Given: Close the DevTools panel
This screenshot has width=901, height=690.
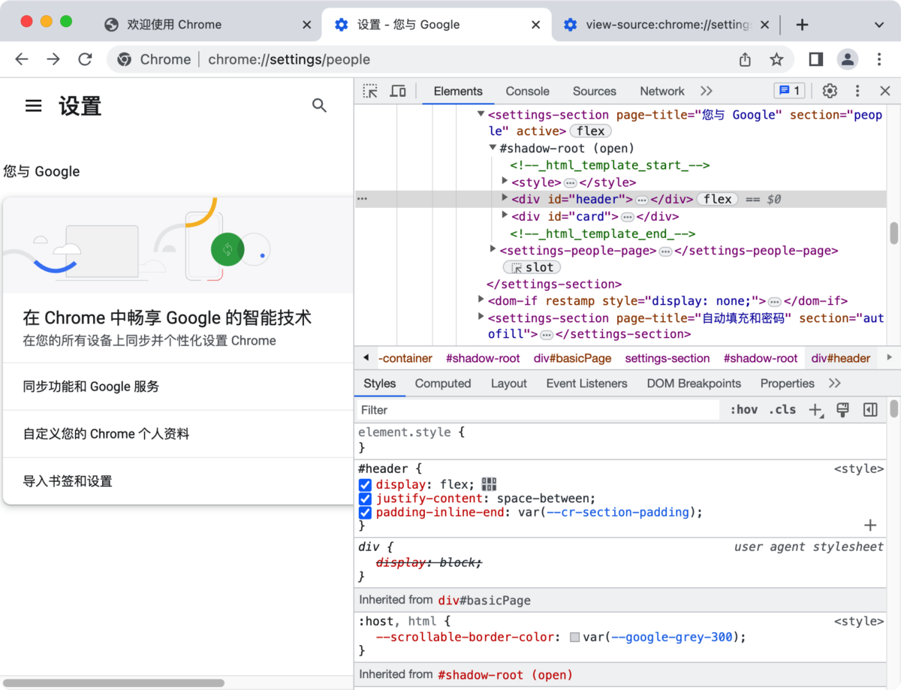Looking at the screenshot, I should (x=885, y=91).
